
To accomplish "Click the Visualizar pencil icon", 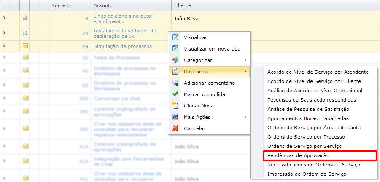I will 175,37.
